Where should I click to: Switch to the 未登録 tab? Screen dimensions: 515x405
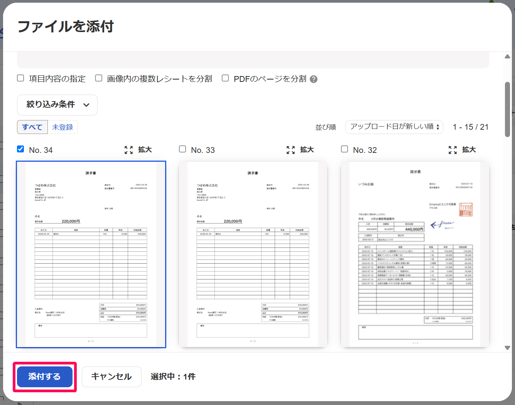pyautogui.click(x=62, y=127)
